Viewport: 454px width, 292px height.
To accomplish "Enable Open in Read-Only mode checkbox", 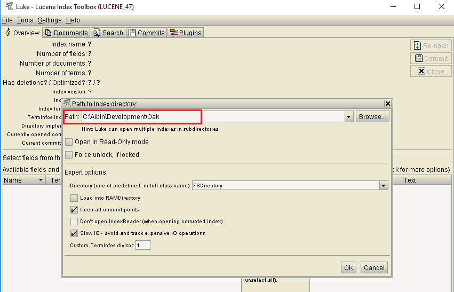I will click(x=69, y=142).
